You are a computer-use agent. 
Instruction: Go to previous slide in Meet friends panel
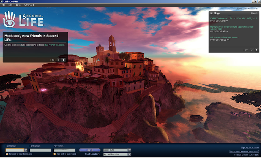(58, 60)
